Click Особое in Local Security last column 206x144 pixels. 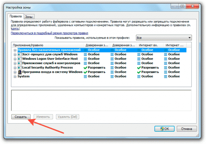[x=174, y=68]
